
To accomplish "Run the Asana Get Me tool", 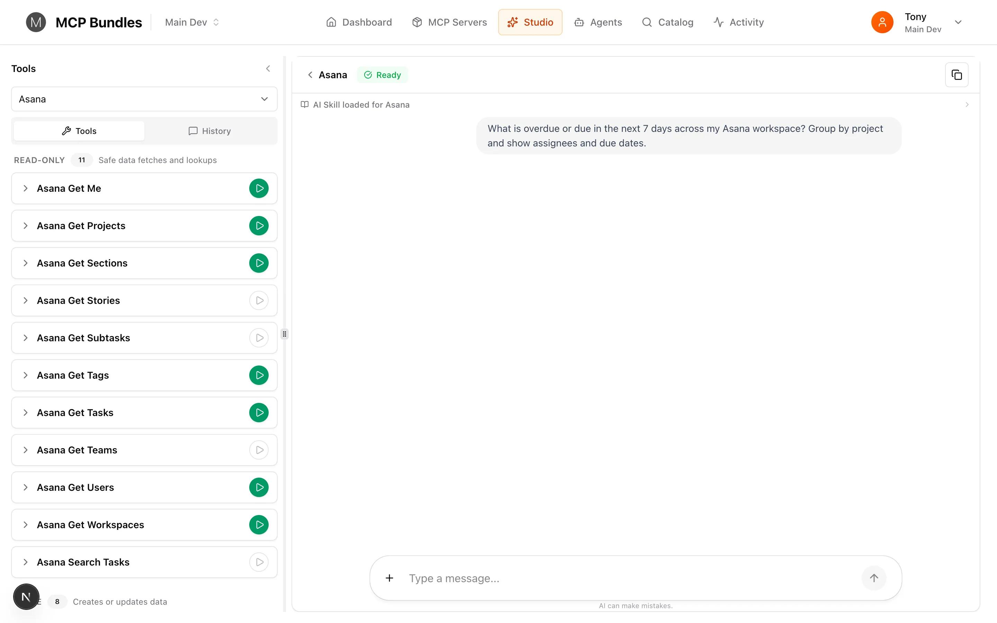I will 259,188.
